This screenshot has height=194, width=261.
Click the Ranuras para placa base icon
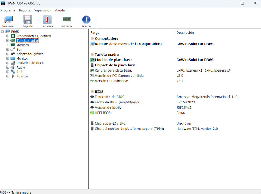click(x=92, y=70)
